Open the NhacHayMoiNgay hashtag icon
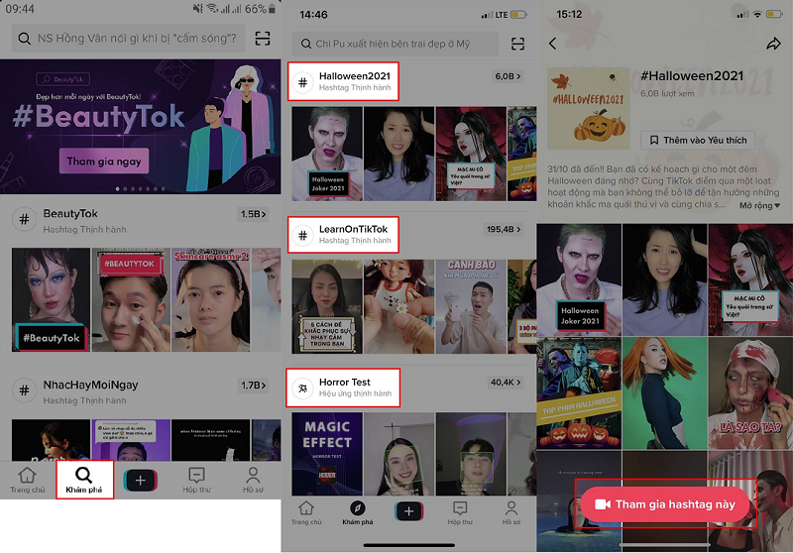 tap(24, 390)
